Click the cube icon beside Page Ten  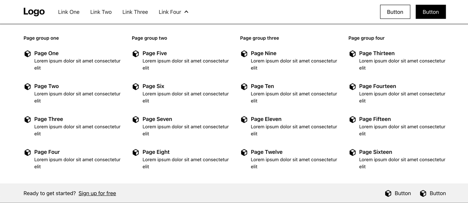(244, 87)
